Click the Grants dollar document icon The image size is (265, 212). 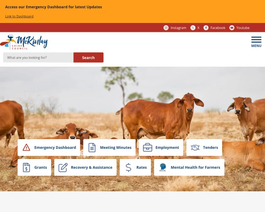(26, 167)
